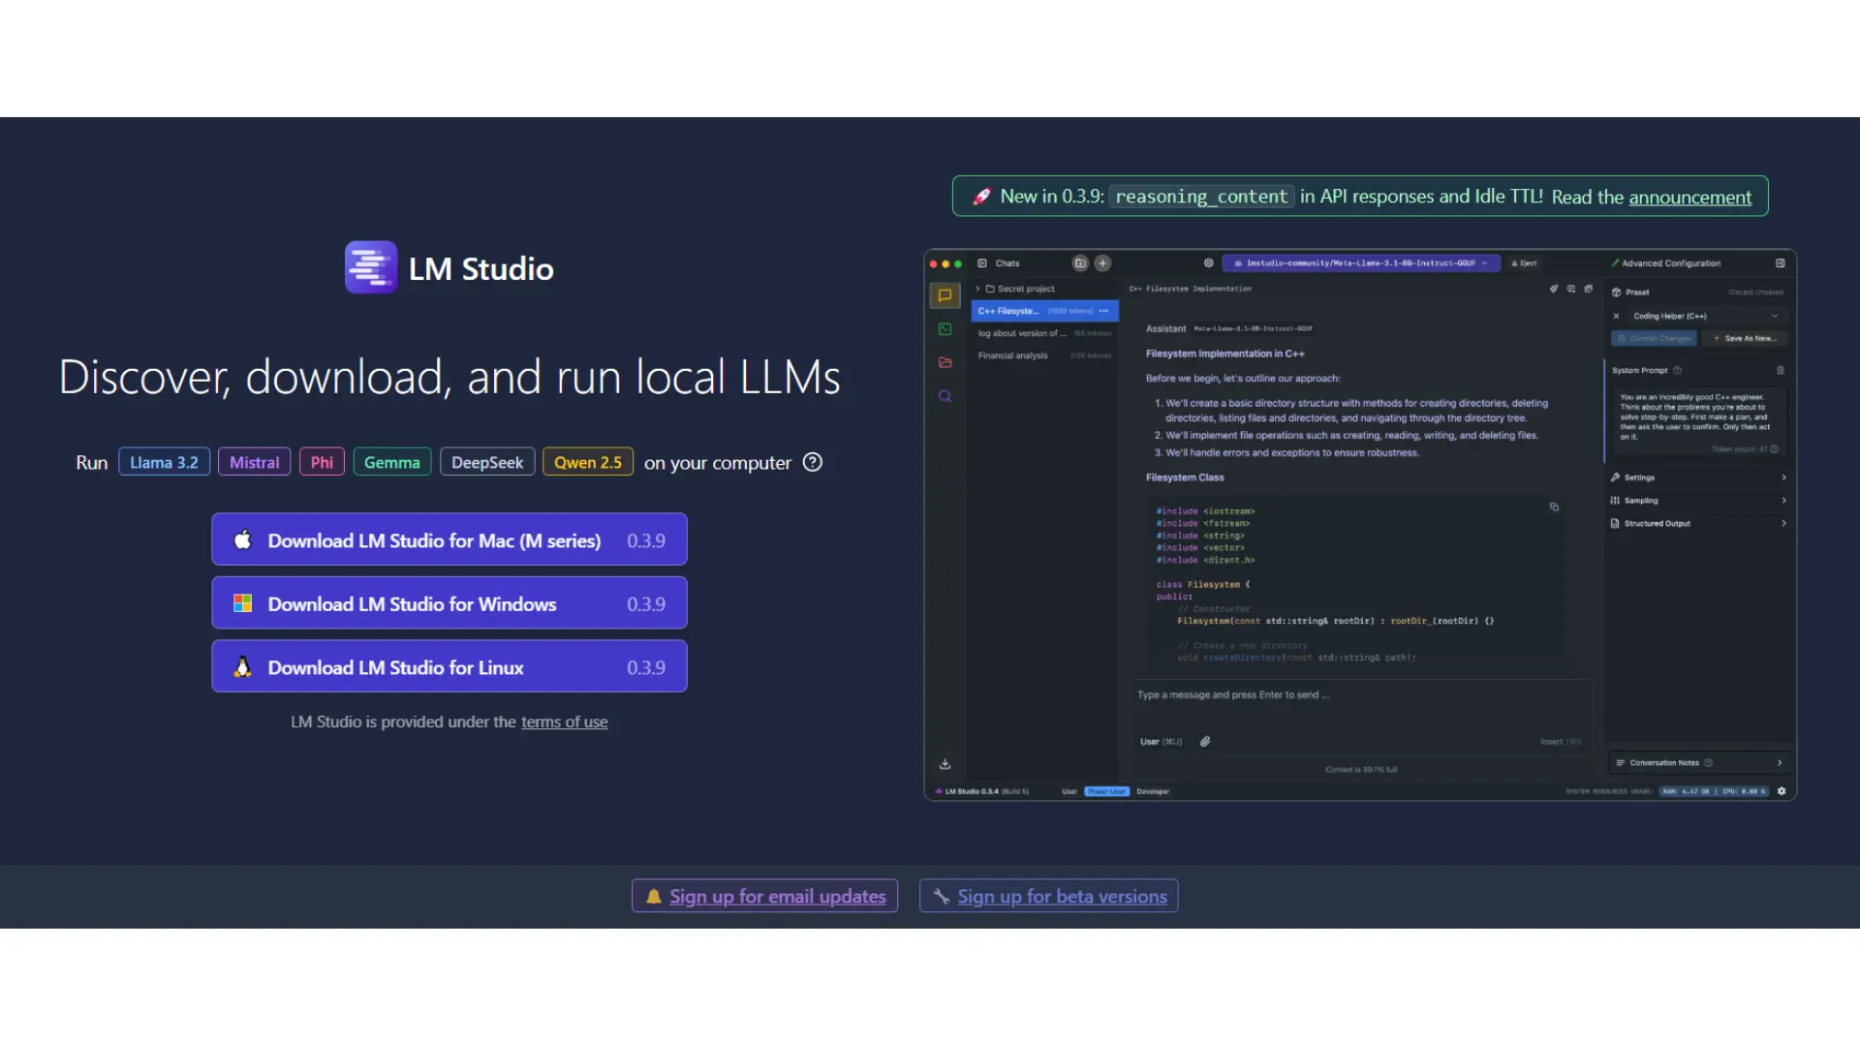The image size is (1860, 1046).
Task: Click inside the System Prompt text box
Action: click(1699, 422)
